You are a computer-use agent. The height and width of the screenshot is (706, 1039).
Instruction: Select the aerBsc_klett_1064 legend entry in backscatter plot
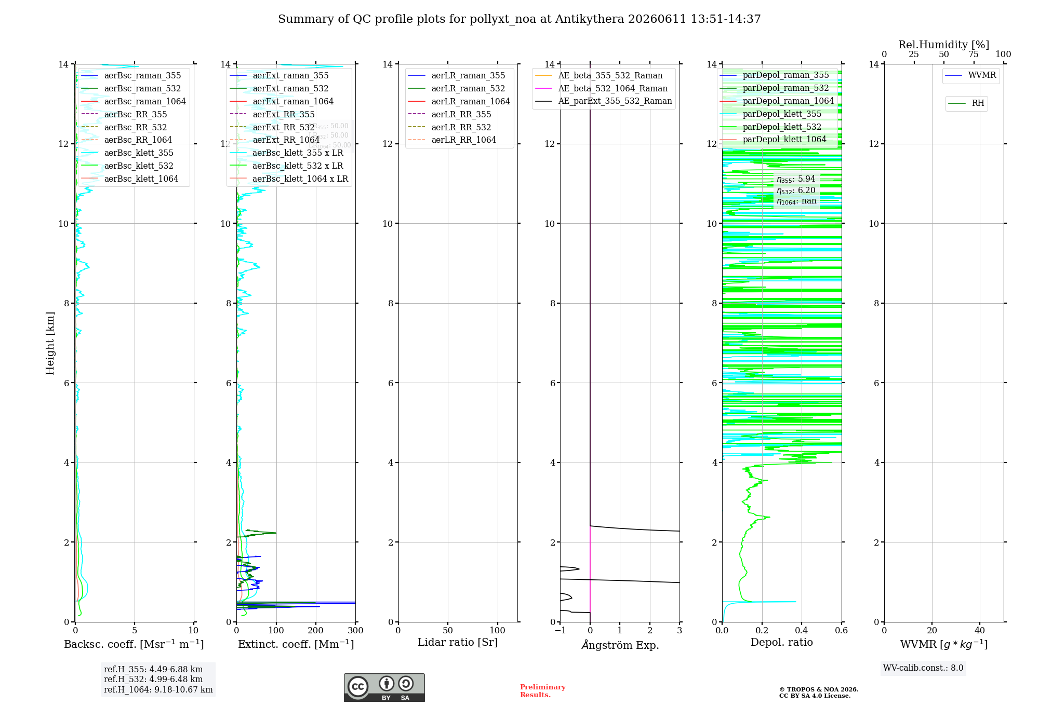click(x=130, y=179)
